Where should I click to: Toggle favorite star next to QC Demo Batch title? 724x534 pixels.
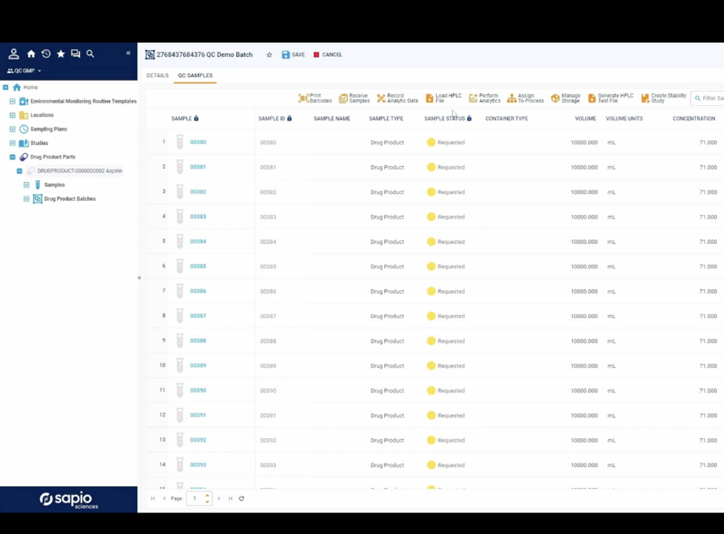[x=269, y=54]
